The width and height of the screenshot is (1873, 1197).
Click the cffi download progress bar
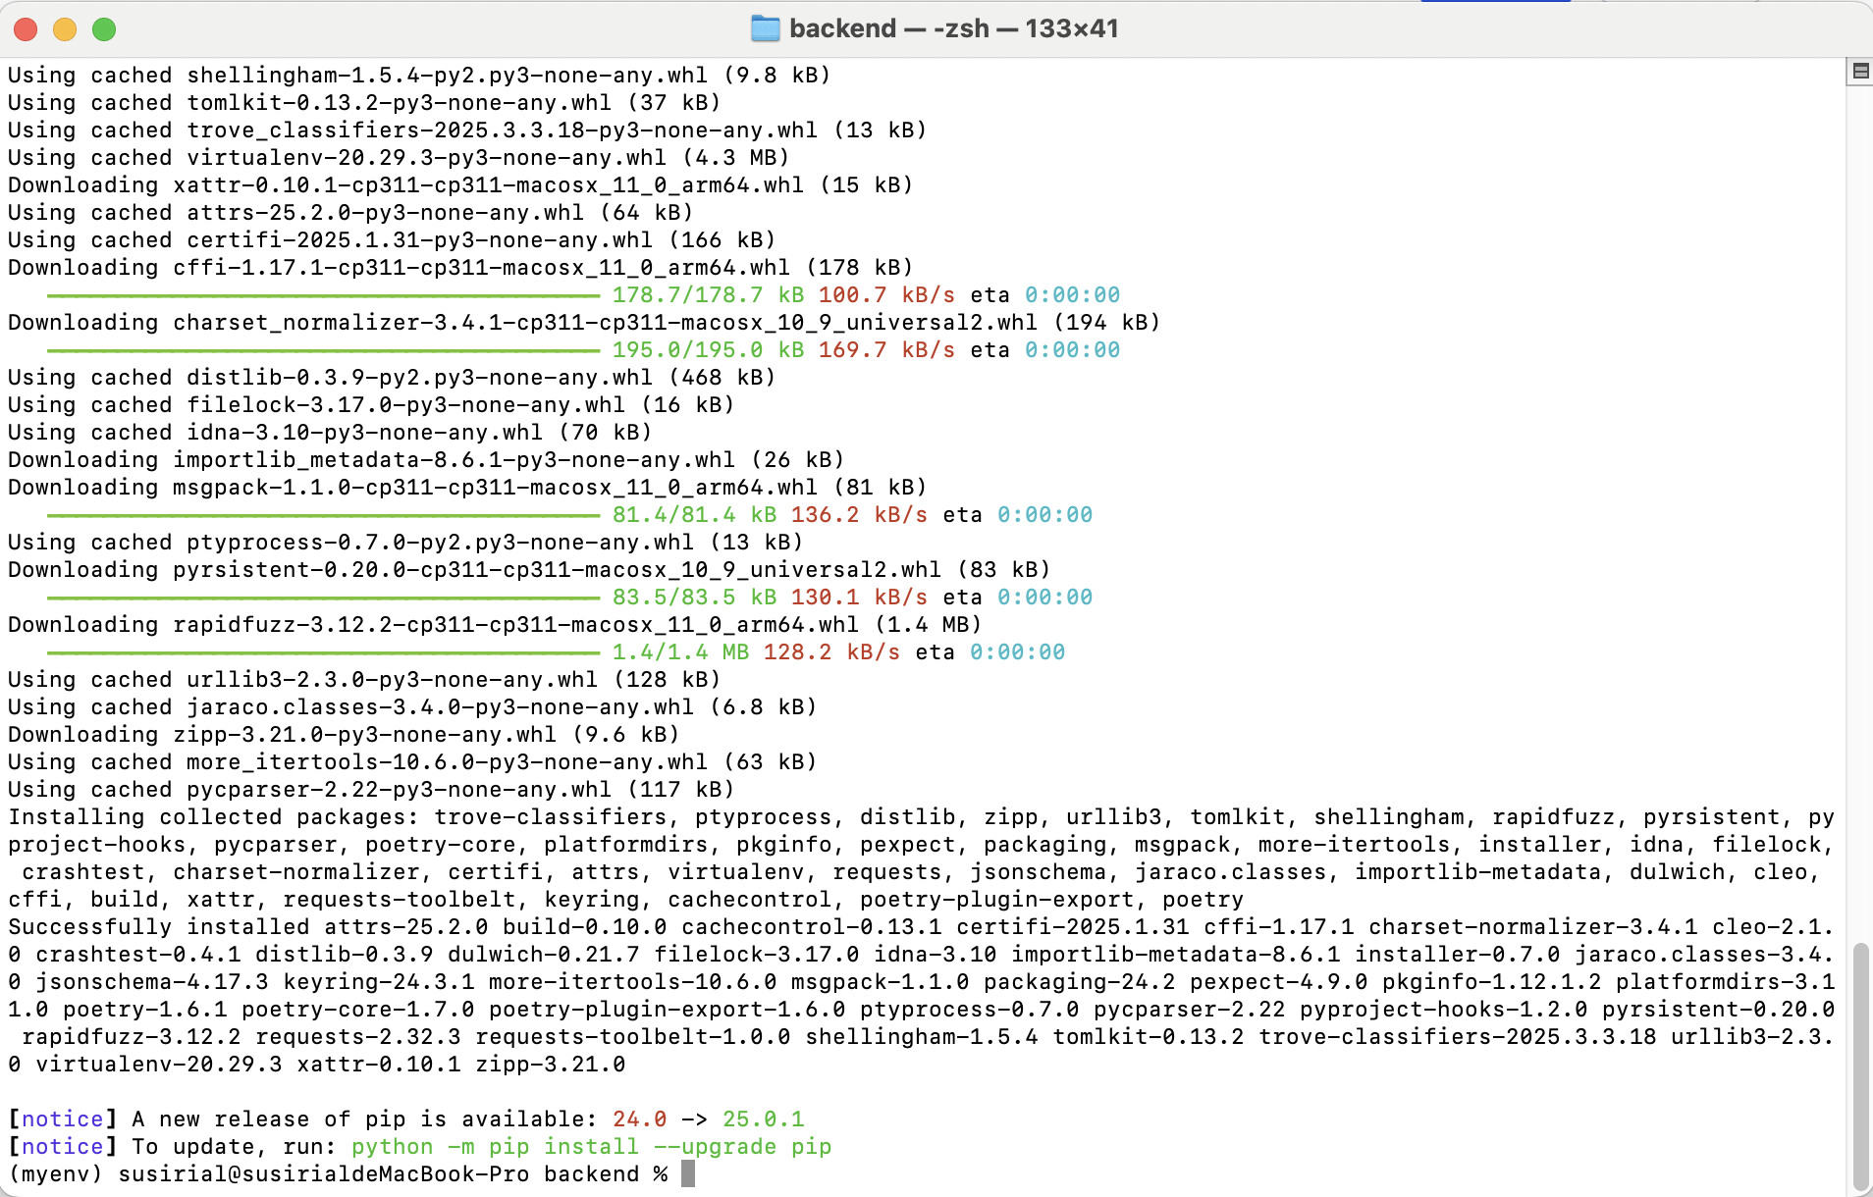pyautogui.click(x=323, y=295)
